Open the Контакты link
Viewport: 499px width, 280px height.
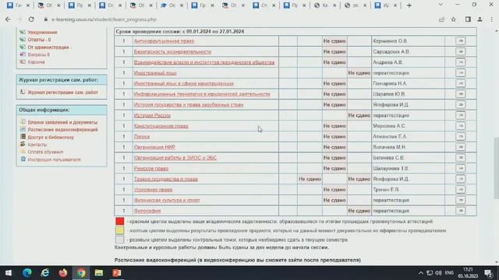point(37,145)
